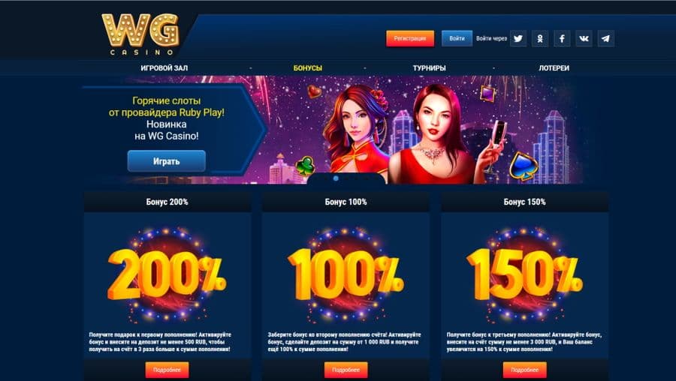This screenshot has width=676, height=381.
Task: Log in via the VK icon
Action: [x=584, y=38]
